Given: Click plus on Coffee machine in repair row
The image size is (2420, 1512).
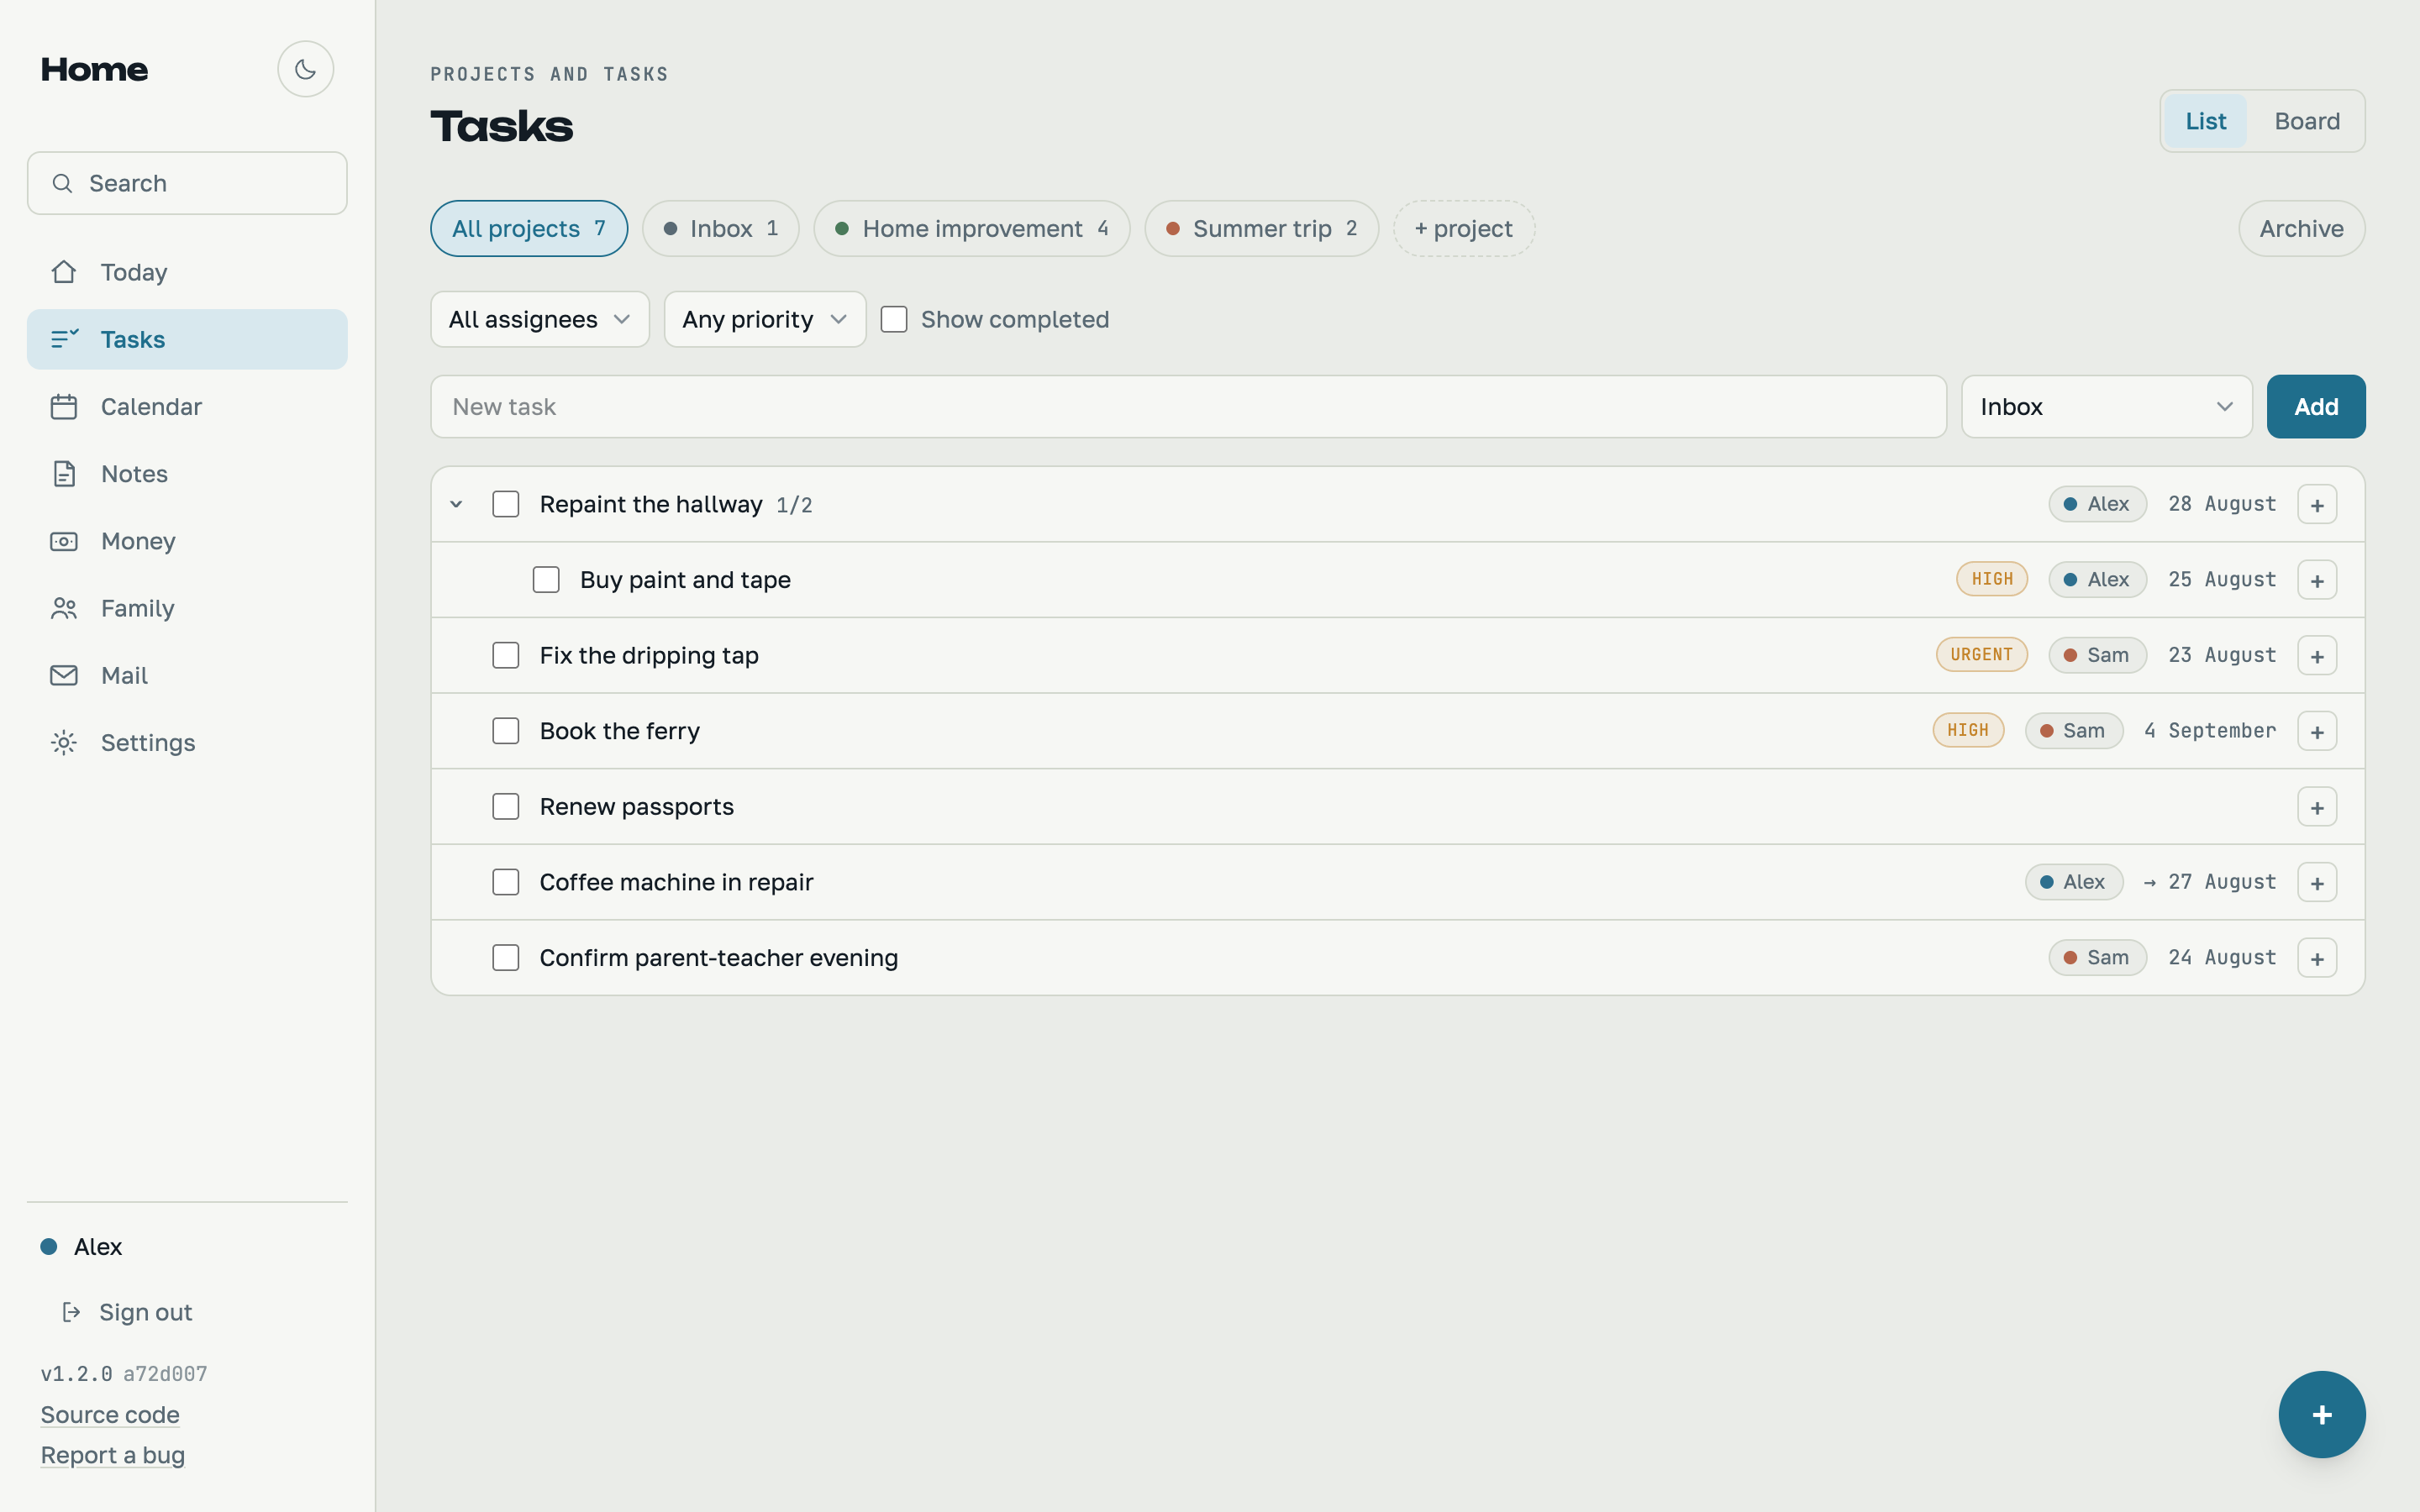Looking at the screenshot, I should [2317, 882].
